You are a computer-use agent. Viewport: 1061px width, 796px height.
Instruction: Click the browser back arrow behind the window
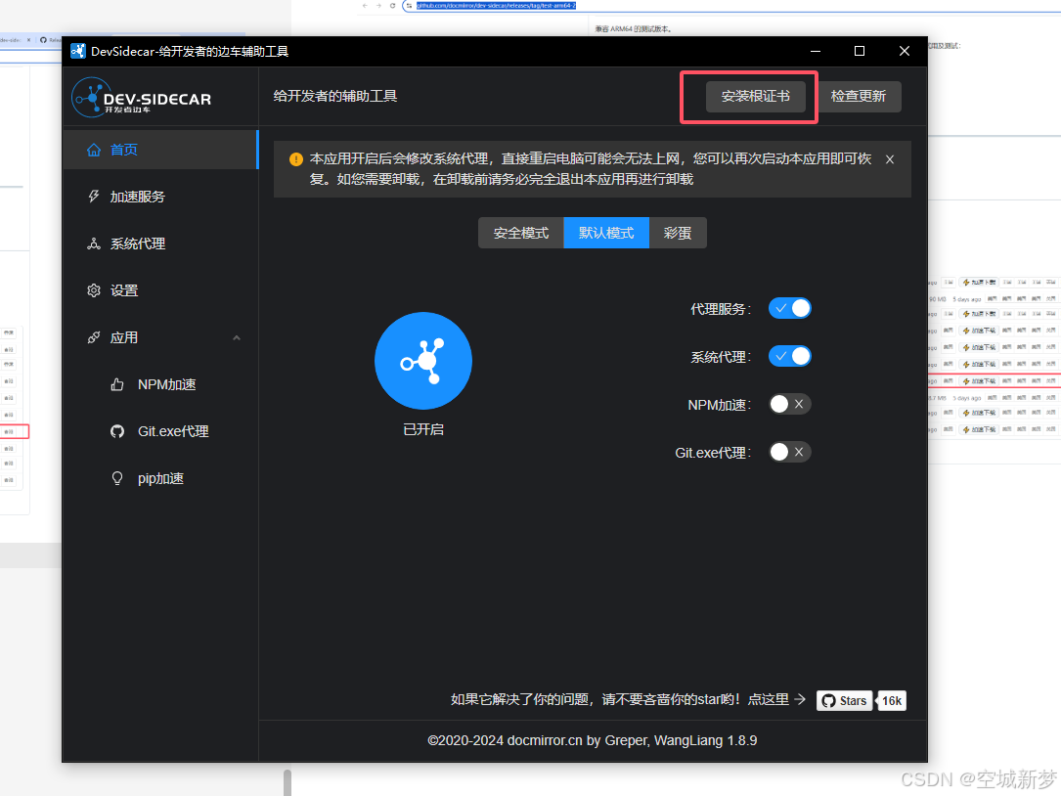point(366,6)
